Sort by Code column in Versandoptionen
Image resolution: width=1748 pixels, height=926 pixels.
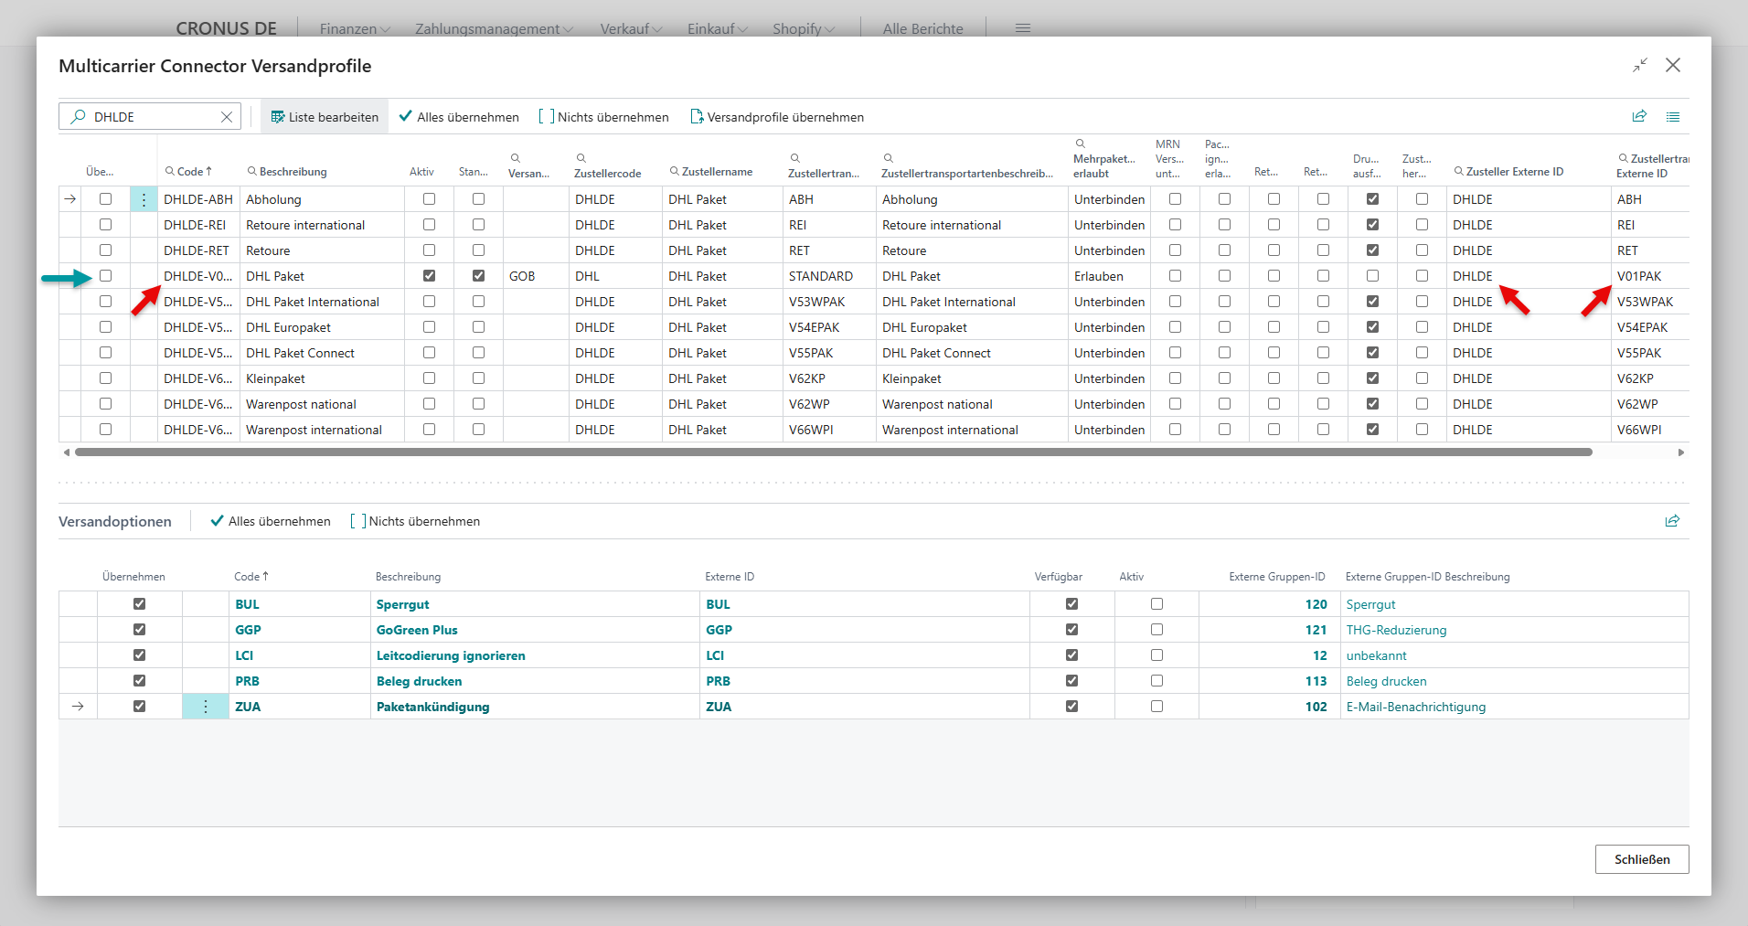tap(251, 577)
